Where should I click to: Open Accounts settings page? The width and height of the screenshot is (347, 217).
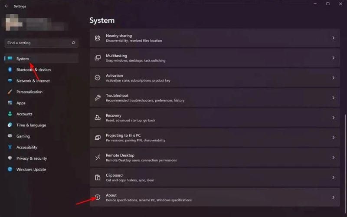41,114
